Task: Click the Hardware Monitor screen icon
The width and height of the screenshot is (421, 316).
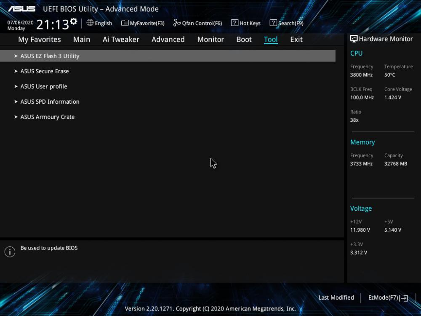Action: pos(354,39)
